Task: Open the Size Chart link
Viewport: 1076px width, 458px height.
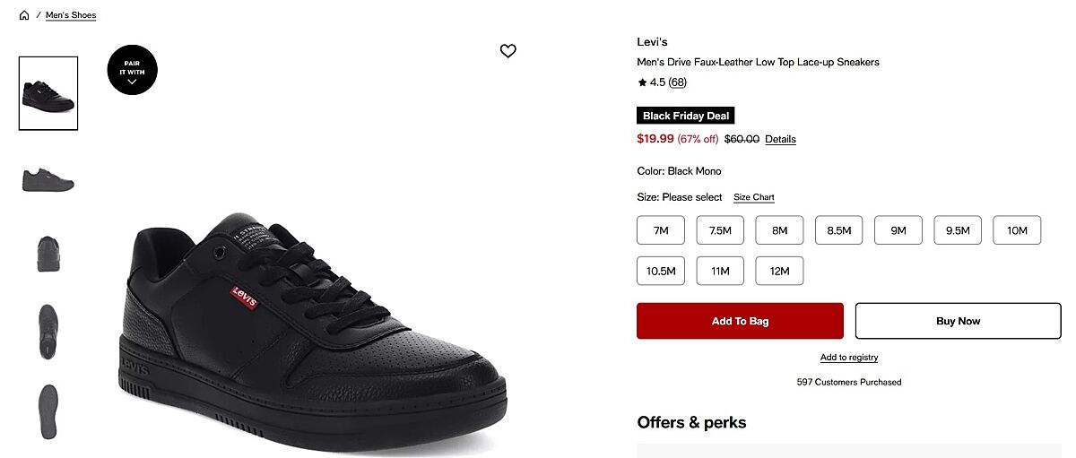Action: click(753, 197)
